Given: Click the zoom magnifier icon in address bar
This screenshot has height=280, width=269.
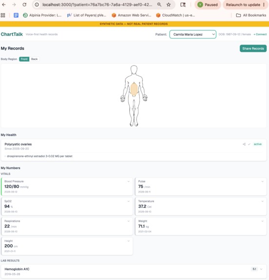Looking at the screenshot, I should tap(159, 5).
